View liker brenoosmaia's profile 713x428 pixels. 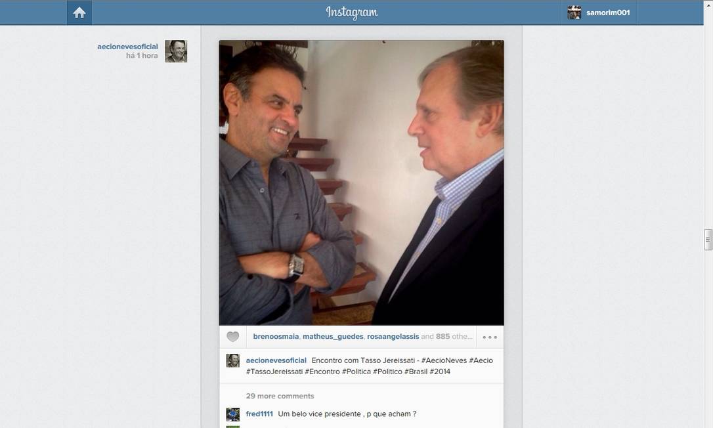pos(276,337)
